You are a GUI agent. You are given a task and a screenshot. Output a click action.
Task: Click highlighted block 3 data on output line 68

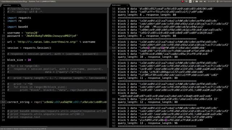[x=162, y=48]
